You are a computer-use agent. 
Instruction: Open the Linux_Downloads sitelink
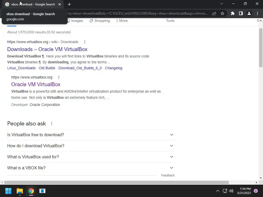coord(21,68)
